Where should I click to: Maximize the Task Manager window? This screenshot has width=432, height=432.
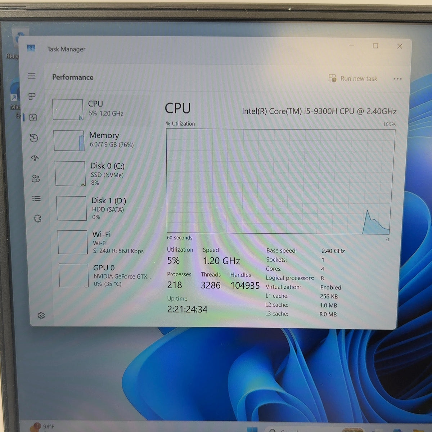(375, 46)
